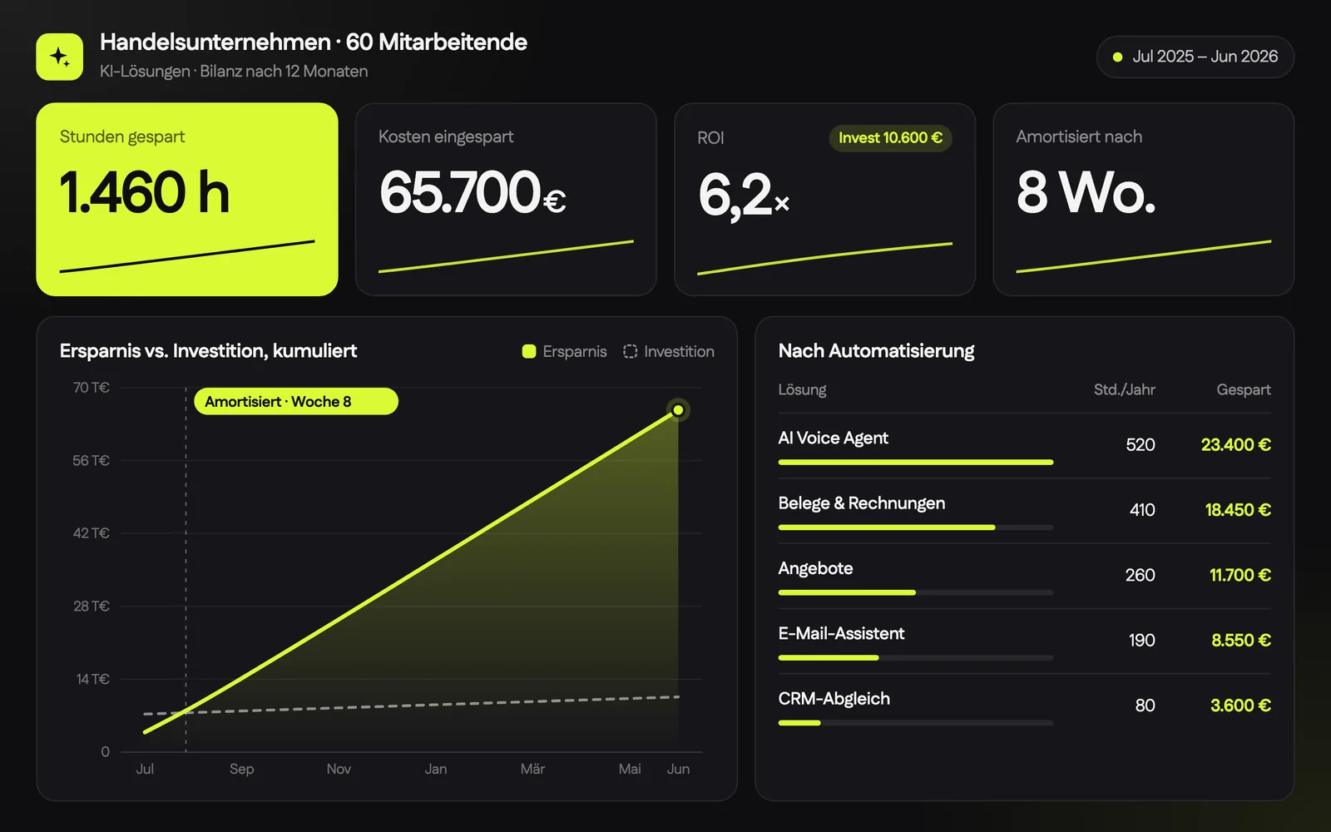Select the AI Voice Agent row

[1025, 446]
